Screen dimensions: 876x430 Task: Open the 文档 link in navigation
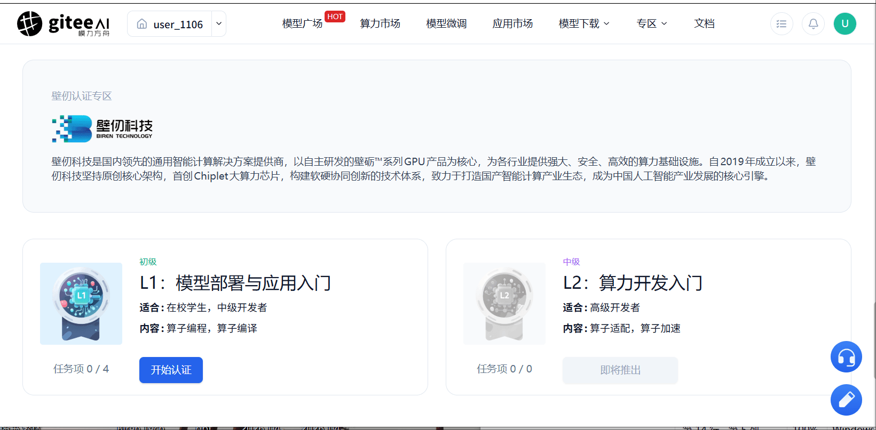[704, 23]
